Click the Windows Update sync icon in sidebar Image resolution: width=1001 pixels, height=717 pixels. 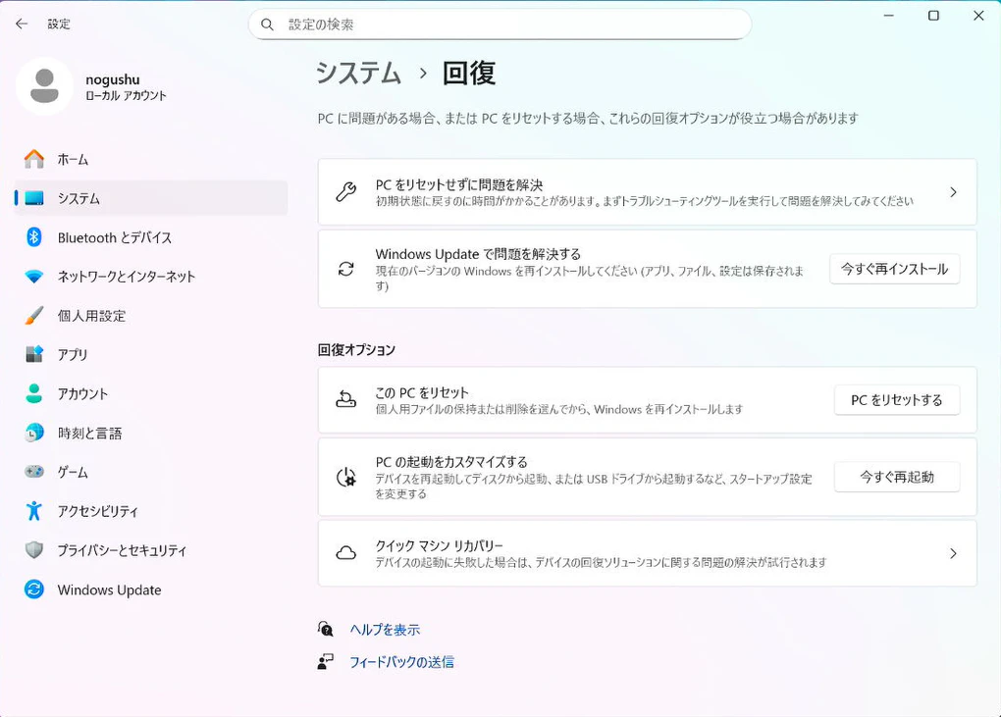pyautogui.click(x=33, y=589)
